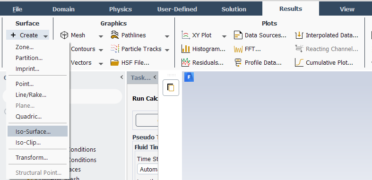Select Iso-Surface from Create menu
The image size is (372, 180).
[37, 131]
